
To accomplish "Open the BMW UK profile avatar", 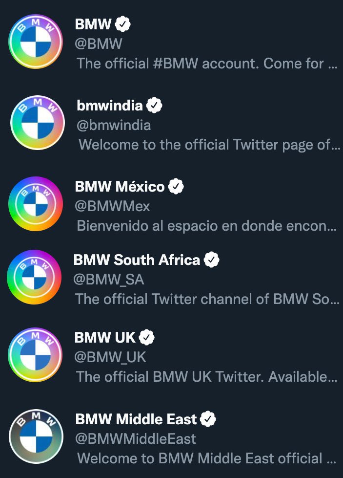I will pos(36,354).
